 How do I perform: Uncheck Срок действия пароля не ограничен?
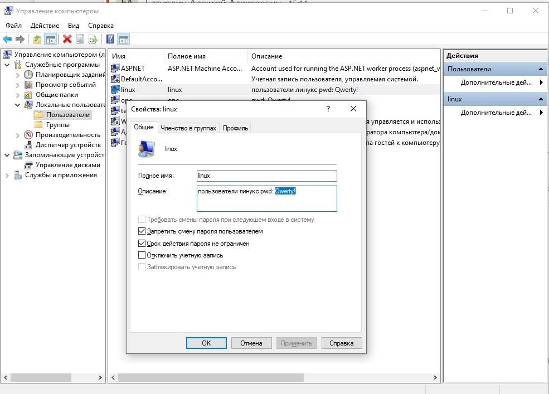142,244
